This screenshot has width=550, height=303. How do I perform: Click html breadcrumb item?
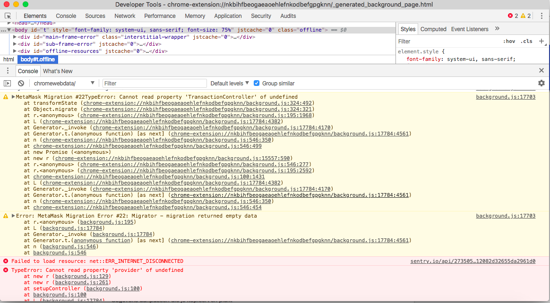(9, 59)
